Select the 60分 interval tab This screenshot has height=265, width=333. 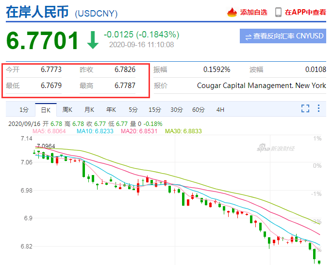199,110
